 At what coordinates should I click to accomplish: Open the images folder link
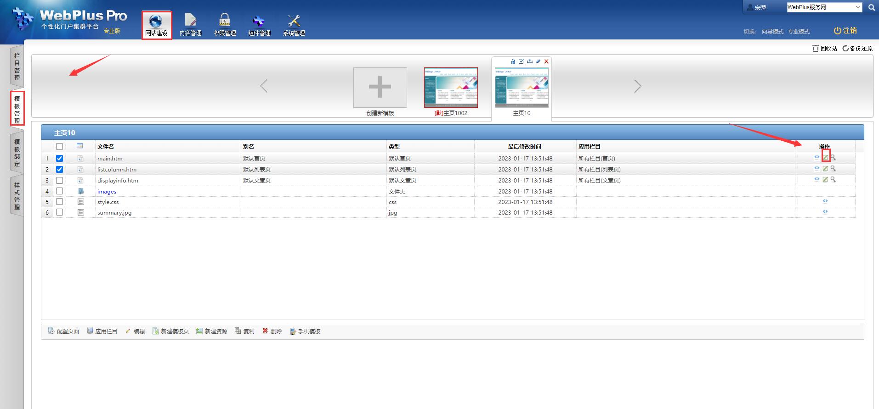point(107,192)
